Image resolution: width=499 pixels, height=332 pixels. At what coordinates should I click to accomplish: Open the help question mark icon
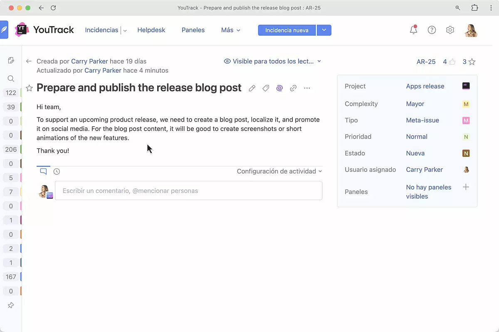(432, 30)
